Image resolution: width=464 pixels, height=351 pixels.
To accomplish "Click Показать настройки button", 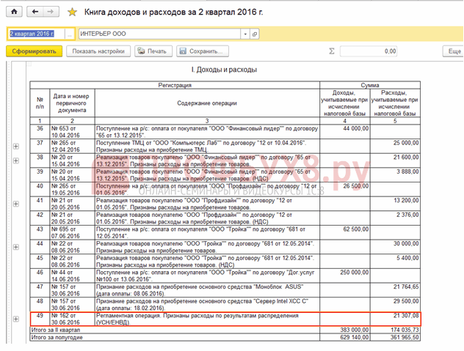I will click(x=98, y=51).
